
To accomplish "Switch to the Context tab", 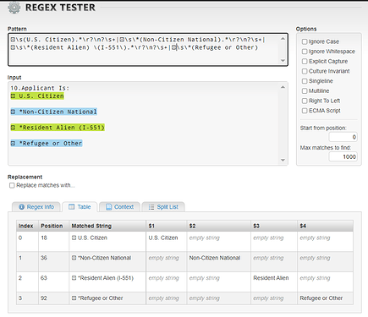I will 119,207.
